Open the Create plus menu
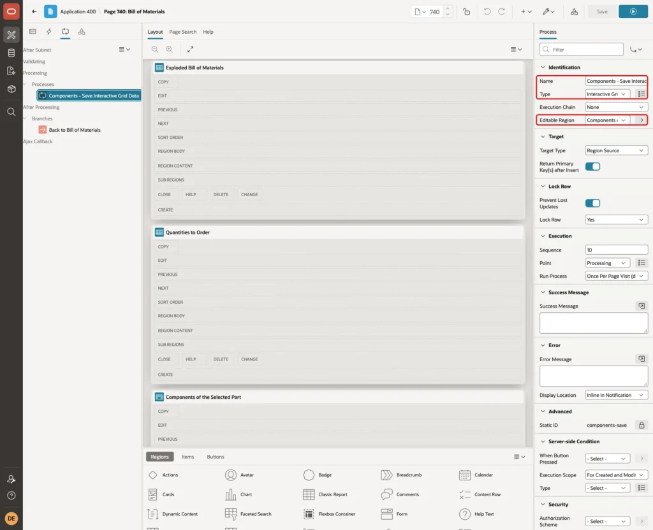653x530 pixels. (526, 11)
